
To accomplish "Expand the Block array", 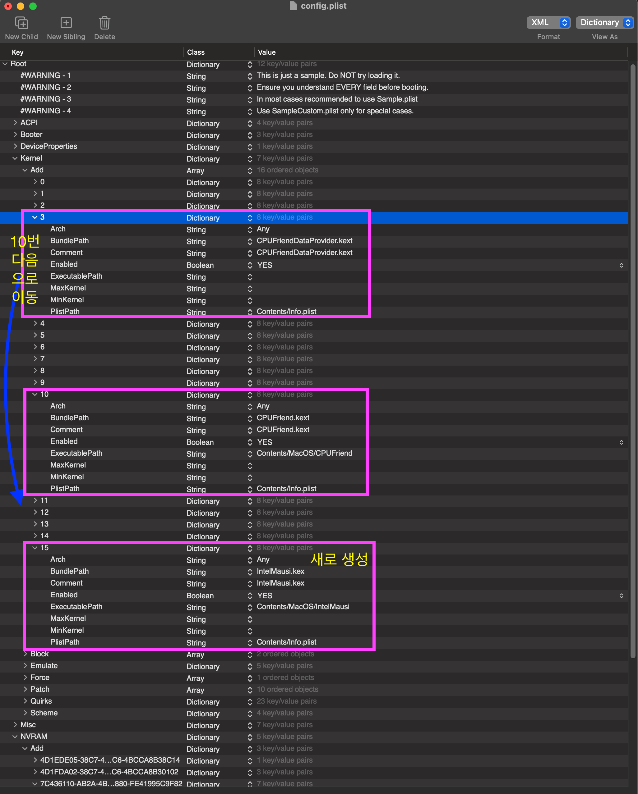I will click(25, 654).
